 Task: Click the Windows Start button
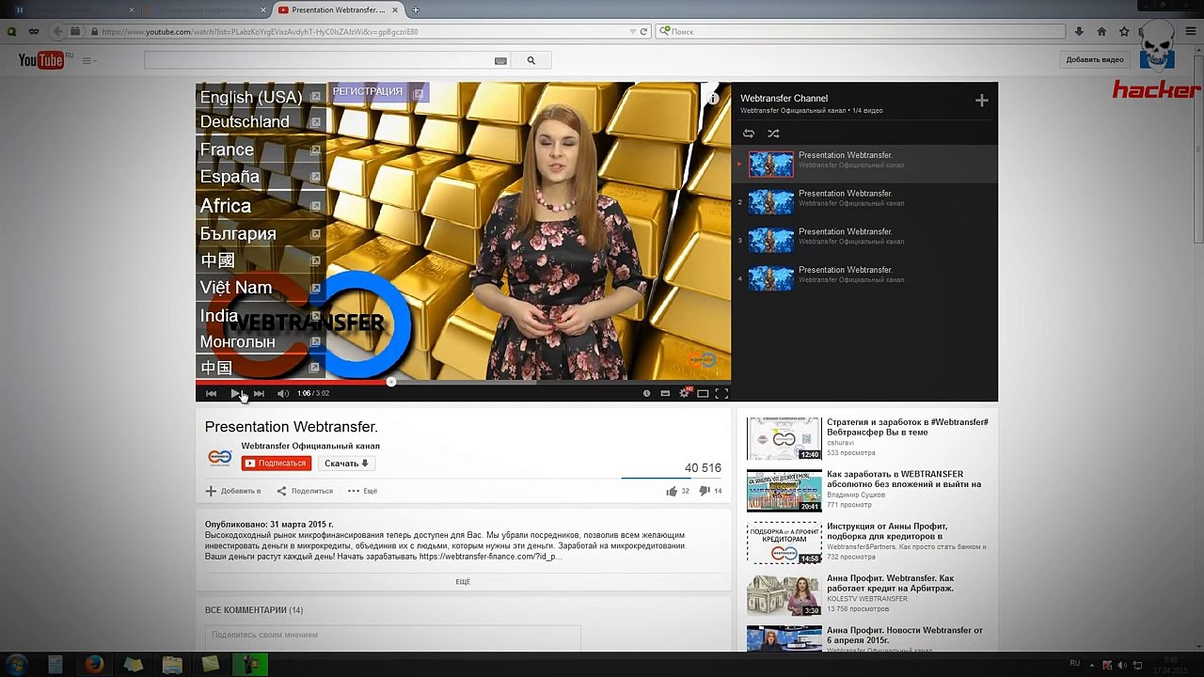(16, 665)
